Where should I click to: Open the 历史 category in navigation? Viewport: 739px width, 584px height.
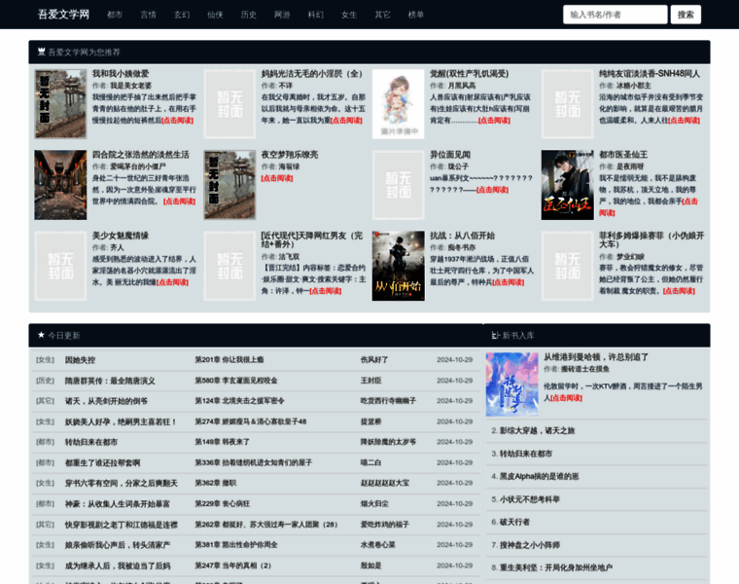click(248, 15)
